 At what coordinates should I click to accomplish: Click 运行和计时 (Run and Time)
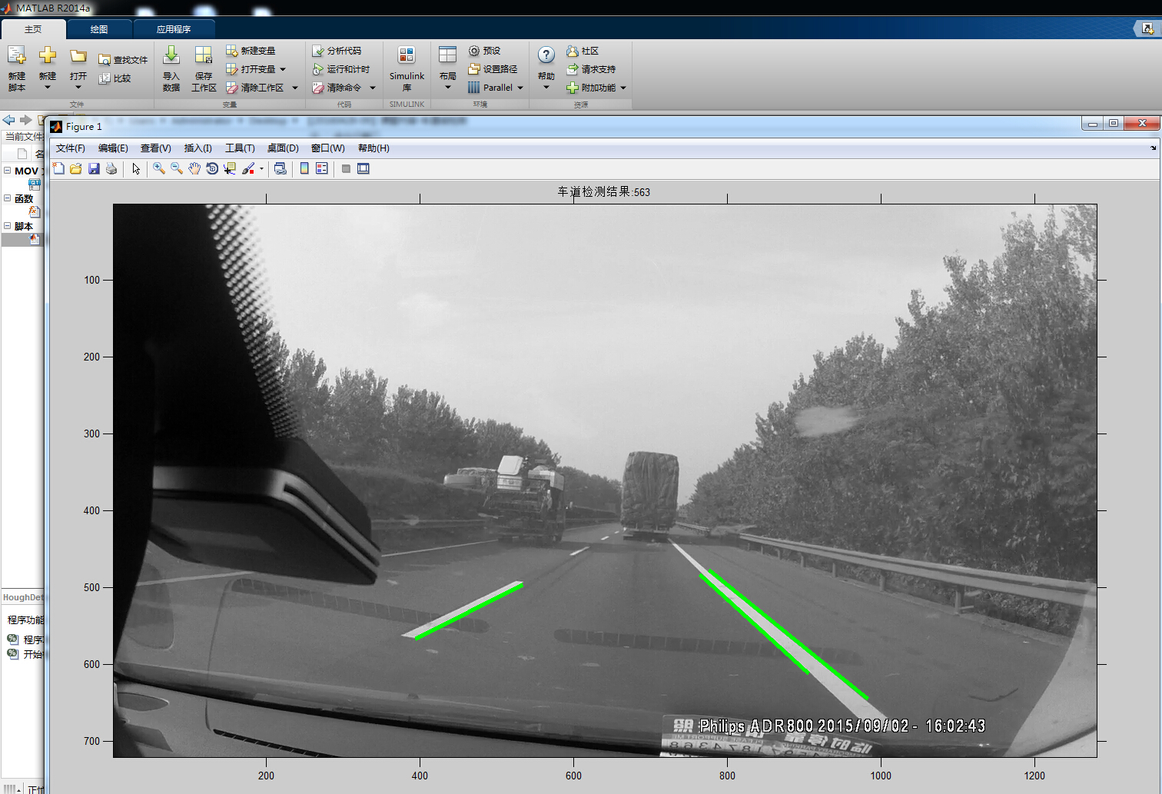[340, 69]
